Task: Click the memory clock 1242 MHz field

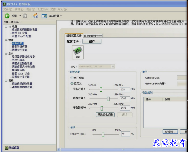Action: tap(125, 99)
